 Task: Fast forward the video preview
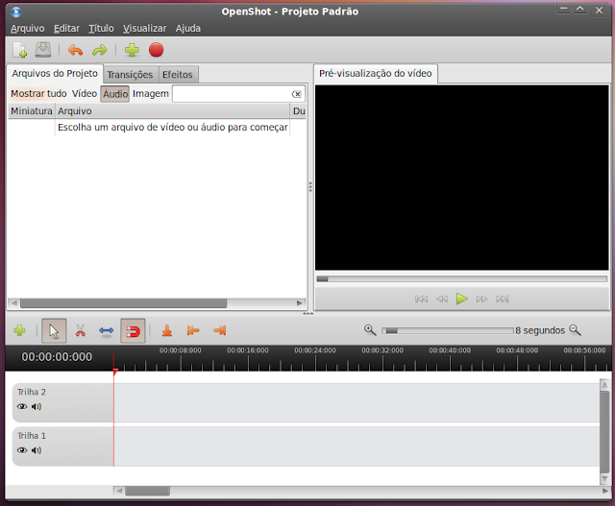click(481, 299)
